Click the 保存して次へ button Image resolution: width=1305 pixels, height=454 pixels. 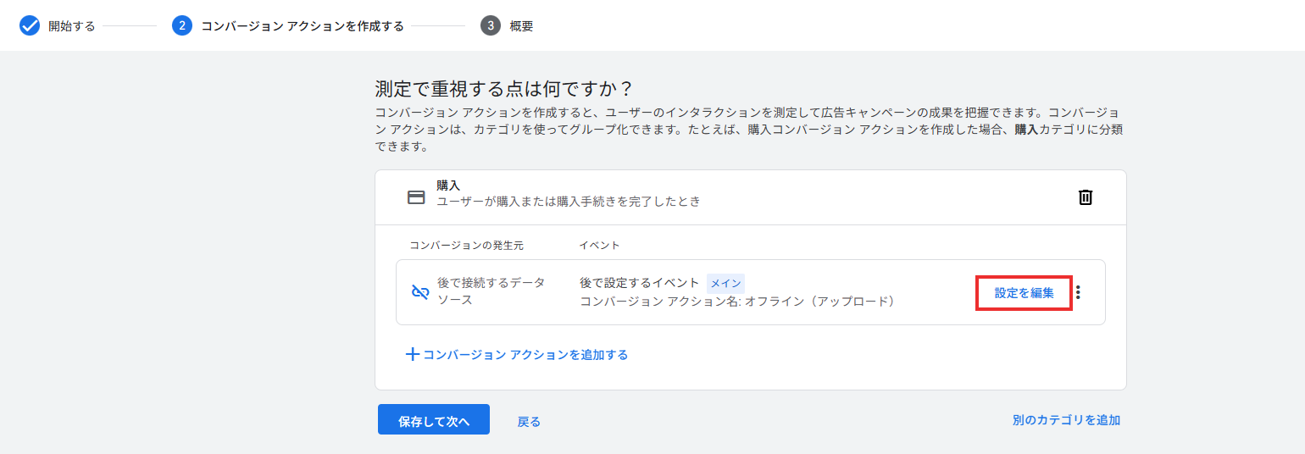tap(433, 420)
